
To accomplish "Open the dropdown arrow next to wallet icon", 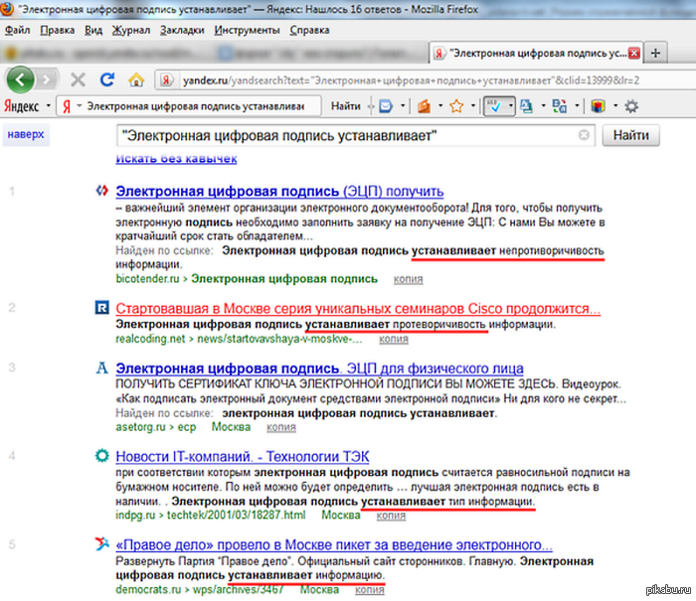I will tap(440, 106).
